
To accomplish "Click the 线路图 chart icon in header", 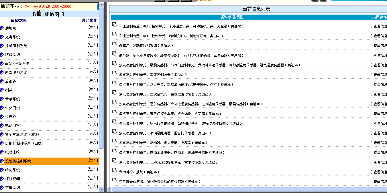I will coord(38,14).
